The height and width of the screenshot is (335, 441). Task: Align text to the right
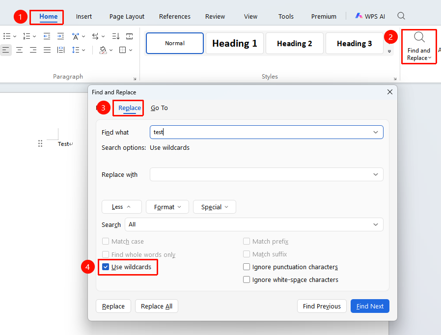click(x=33, y=50)
